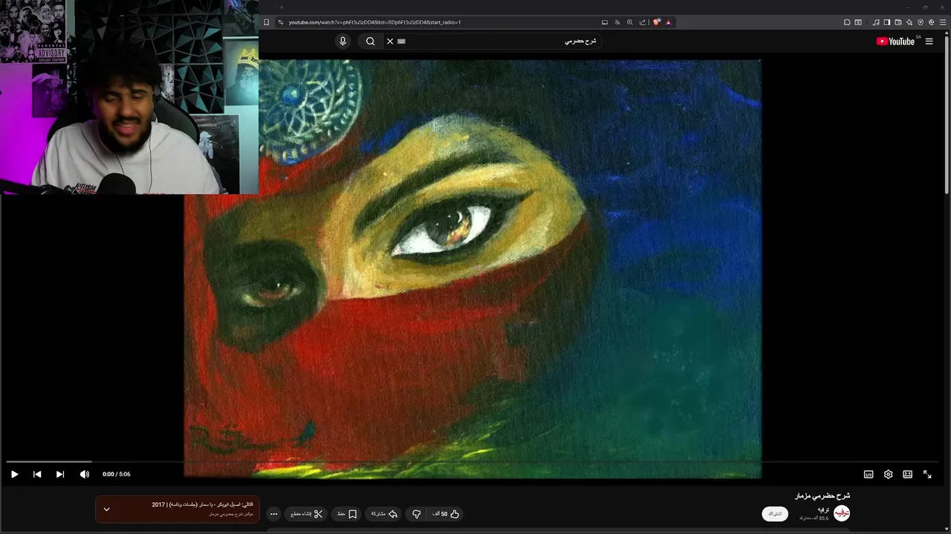This screenshot has height=534, width=951.
Task: Toggle the browser sidebar panel
Action: click(x=887, y=22)
